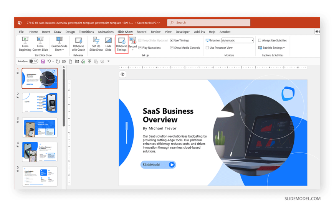Click in the Search box
334x207 pixels.
pyautogui.click(x=209, y=23)
